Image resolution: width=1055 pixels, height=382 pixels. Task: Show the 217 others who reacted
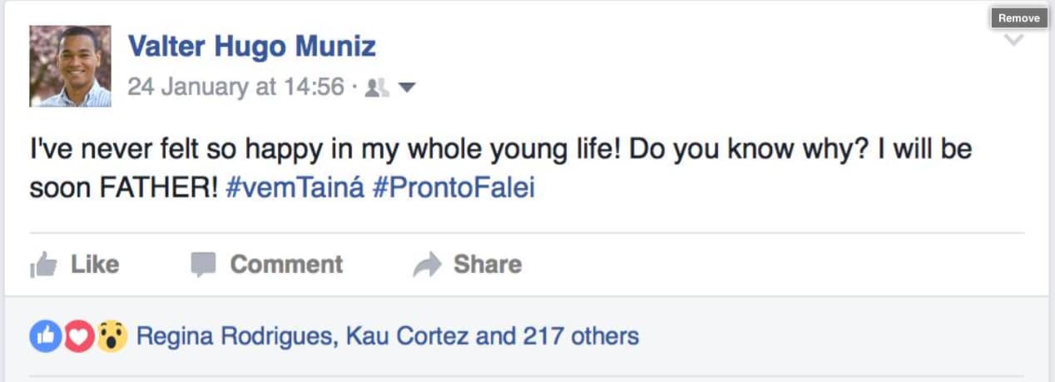[x=581, y=336]
